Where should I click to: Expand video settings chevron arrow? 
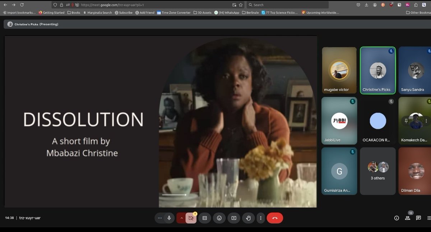(x=181, y=218)
